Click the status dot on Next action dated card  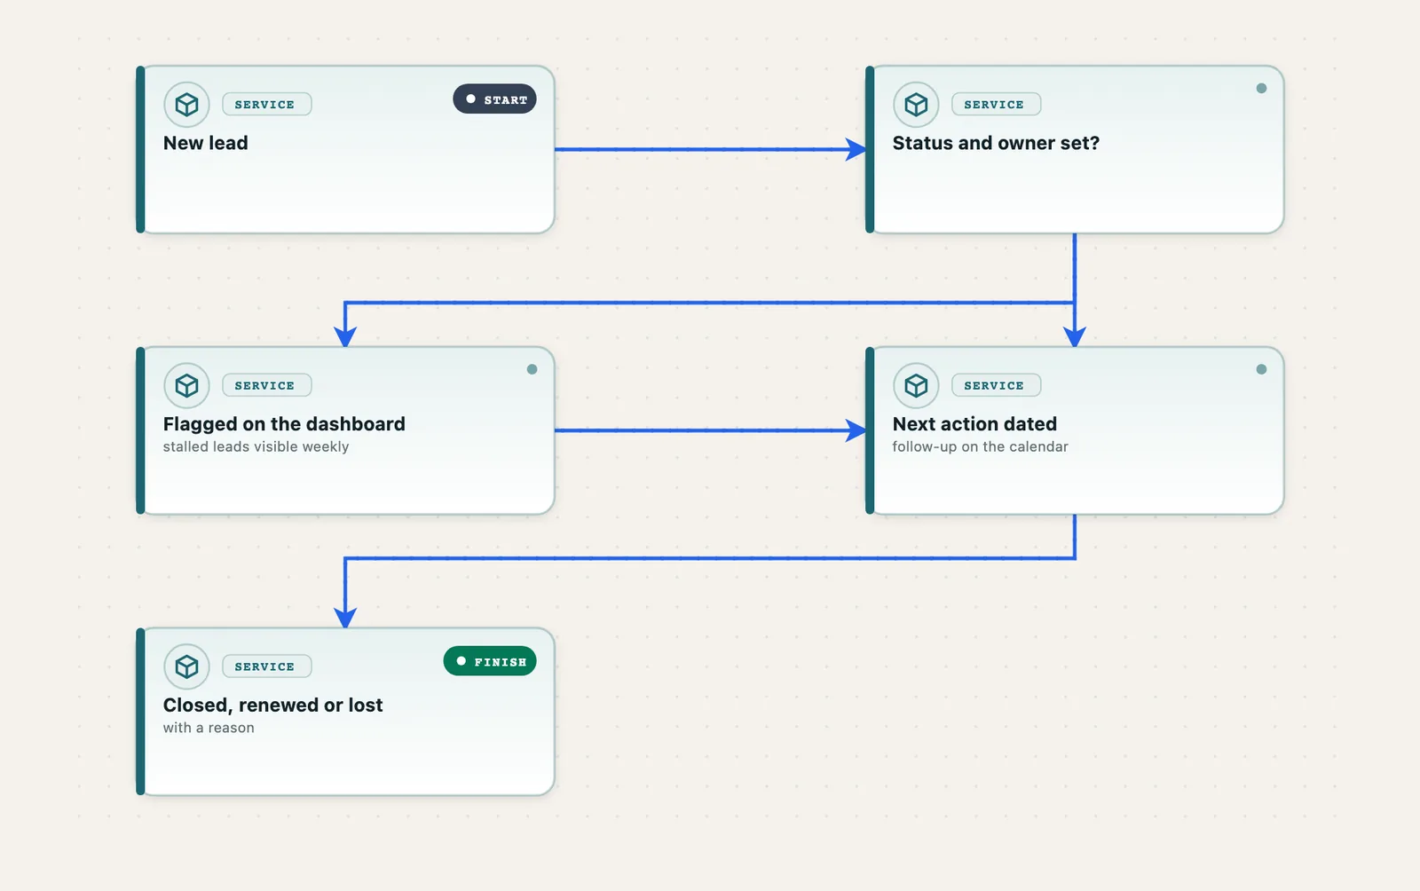coord(1261,369)
